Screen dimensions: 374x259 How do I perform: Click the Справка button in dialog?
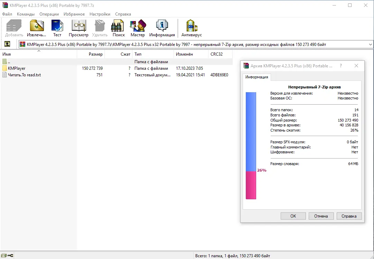(x=349, y=216)
